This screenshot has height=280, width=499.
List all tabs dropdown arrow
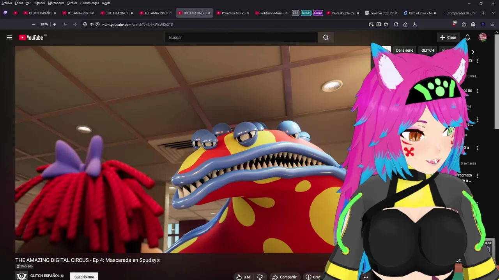[x=493, y=13]
